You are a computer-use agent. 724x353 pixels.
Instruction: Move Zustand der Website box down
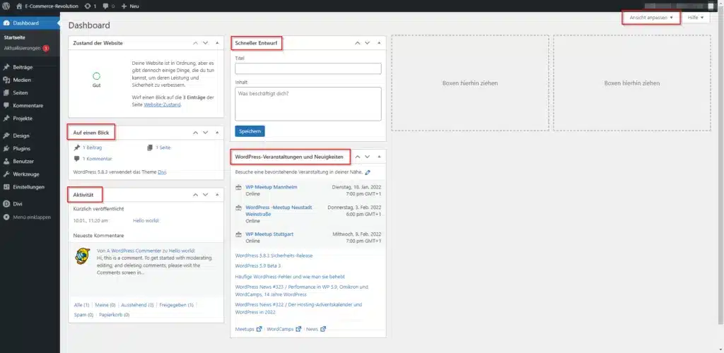point(206,43)
